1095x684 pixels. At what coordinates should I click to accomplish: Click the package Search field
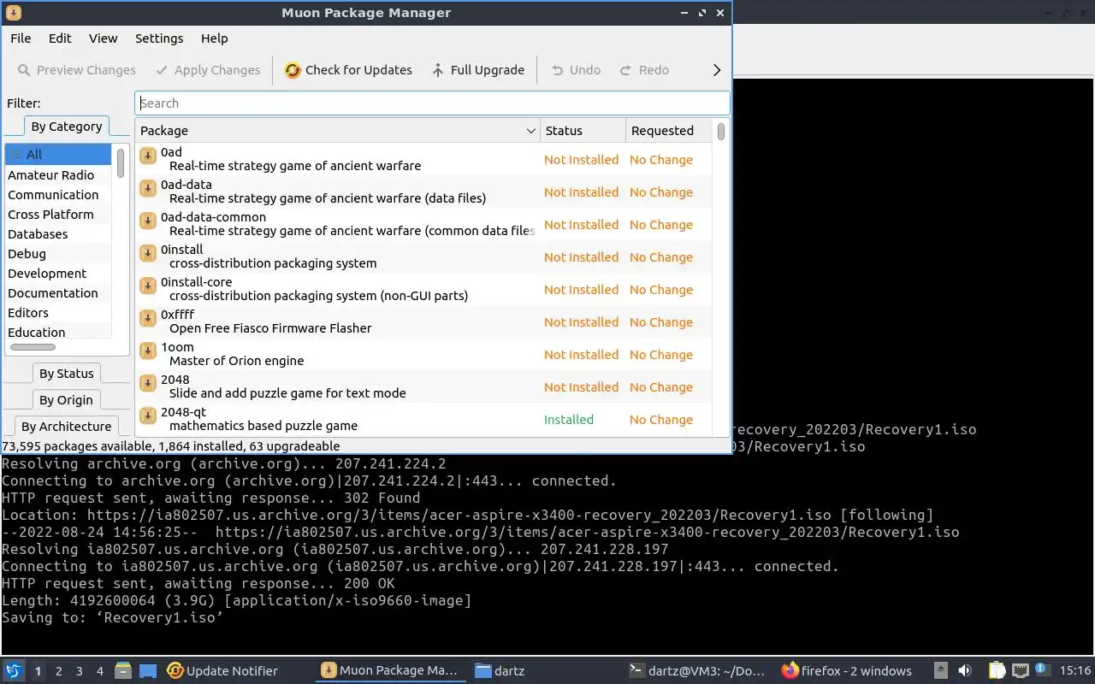[432, 103]
